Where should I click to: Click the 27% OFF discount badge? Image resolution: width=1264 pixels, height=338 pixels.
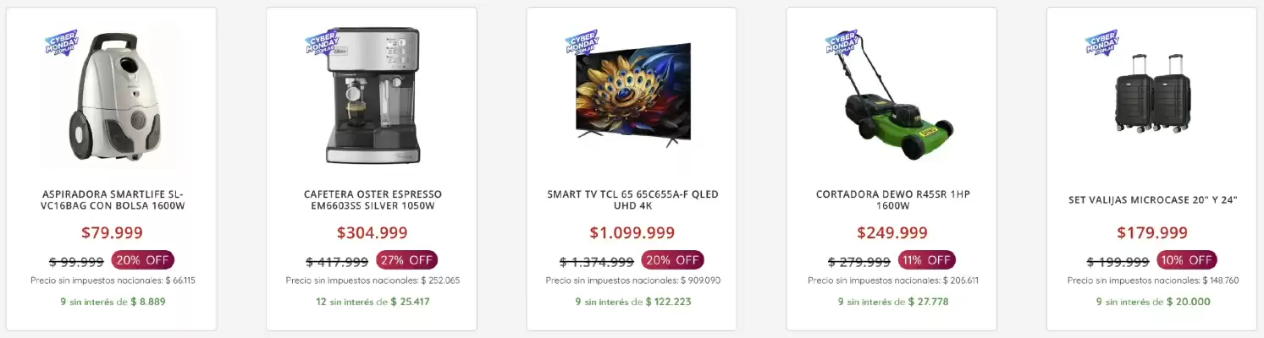point(407,260)
